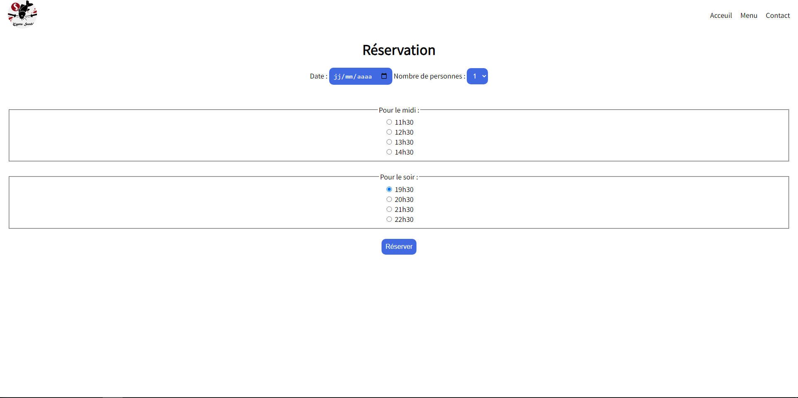Click the 'Nombre de personnes' label
Screen dimensions: 798x398
[x=429, y=76]
